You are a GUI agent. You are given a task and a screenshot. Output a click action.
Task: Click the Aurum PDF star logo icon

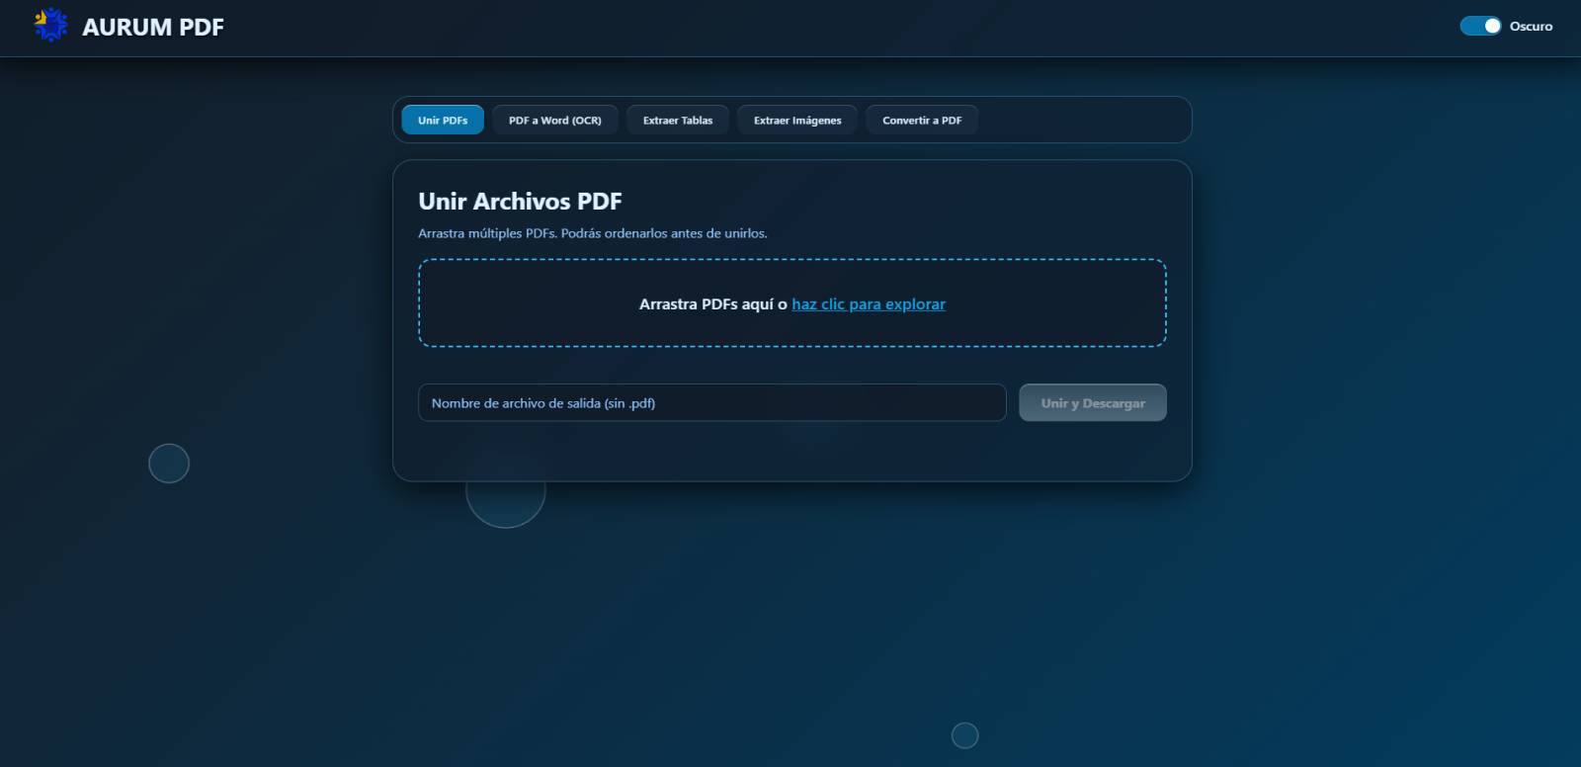tap(50, 26)
